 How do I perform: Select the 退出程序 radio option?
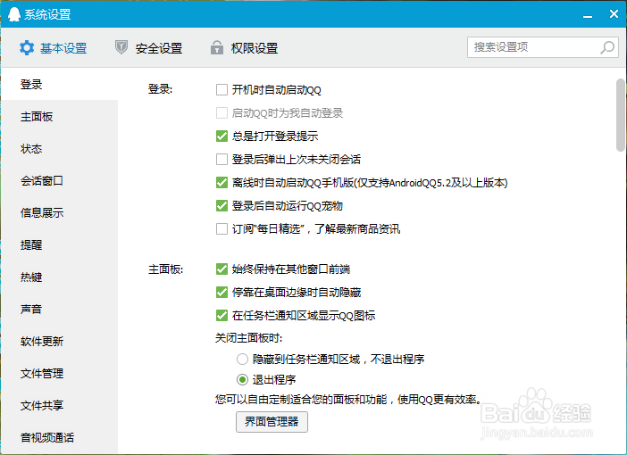[242, 379]
